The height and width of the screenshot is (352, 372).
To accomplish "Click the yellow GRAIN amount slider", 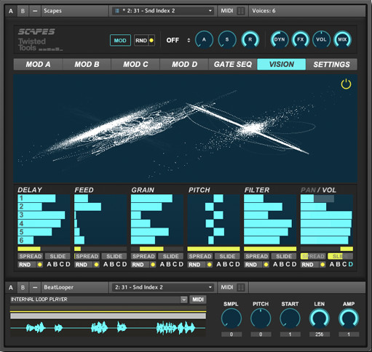I will pyautogui.click(x=157, y=249).
